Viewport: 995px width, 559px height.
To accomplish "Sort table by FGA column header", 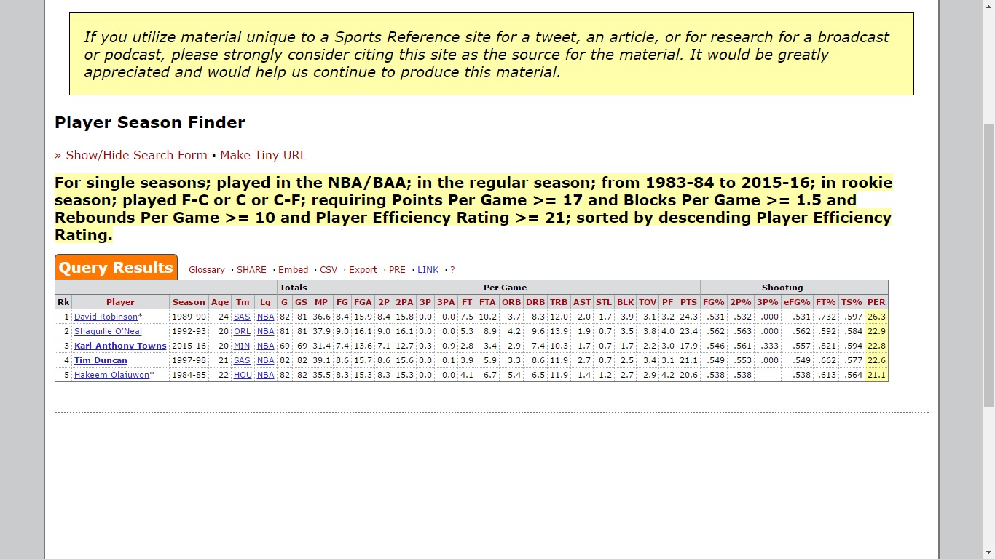I will [363, 302].
